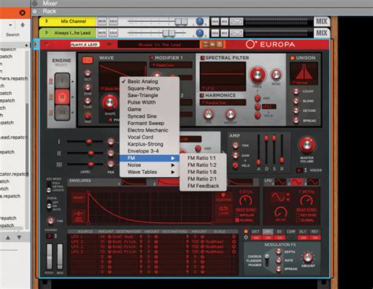
Task: Click the Spectral Filter FREQ knob
Action: [x=257, y=75]
